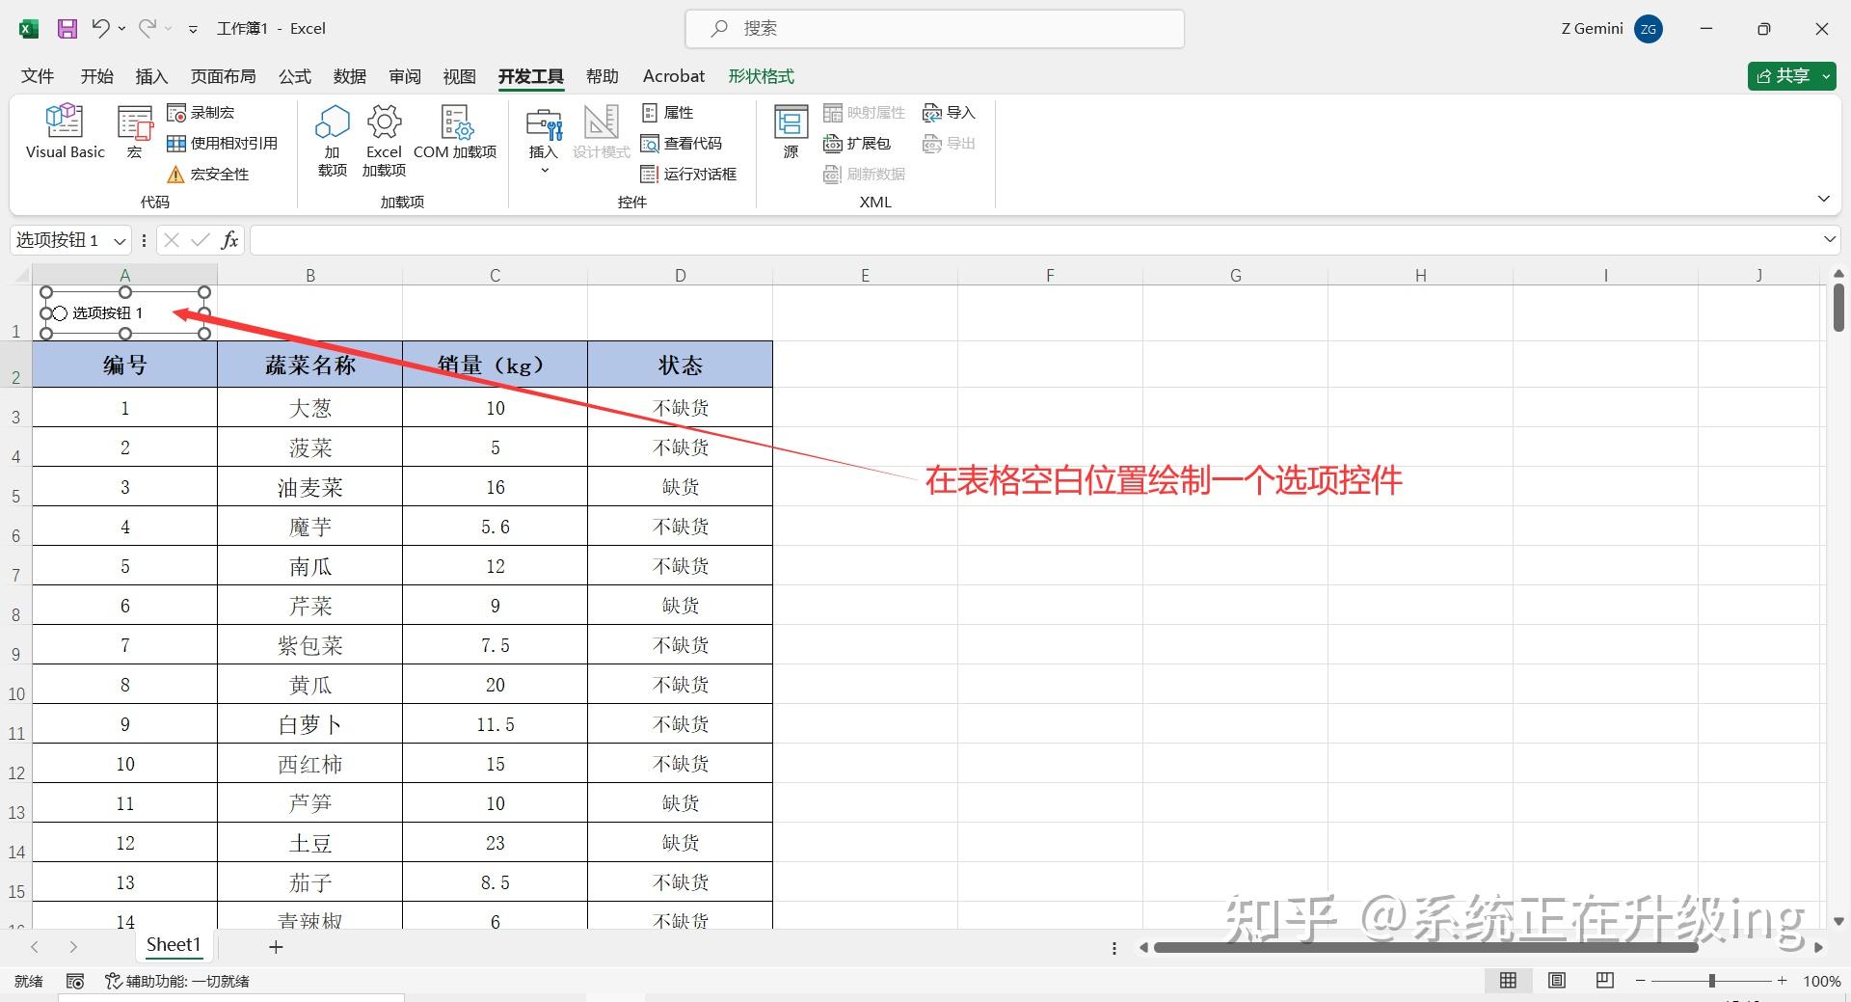Image resolution: width=1851 pixels, height=1002 pixels.
Task: Open account profile ZG avatar
Action: point(1649,29)
